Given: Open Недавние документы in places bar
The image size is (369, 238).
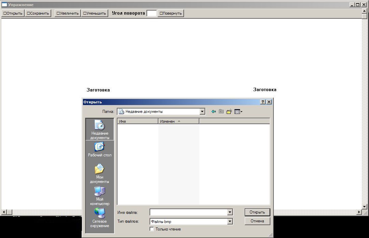Looking at the screenshot, I should pos(100,130).
